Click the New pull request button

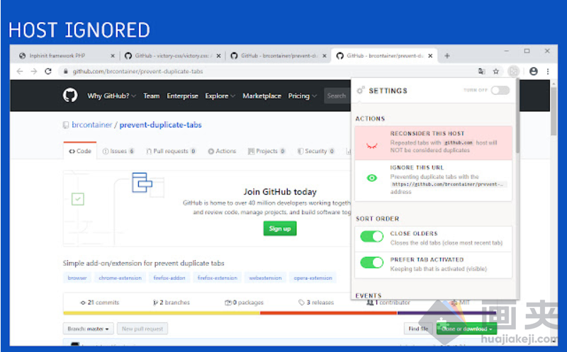click(142, 329)
